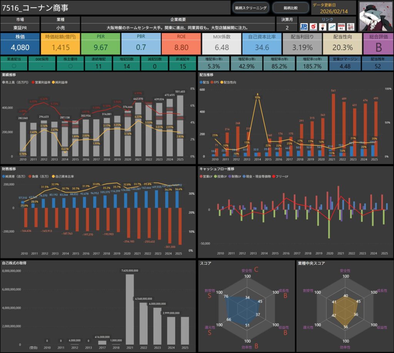The image size is (394, 353).
Task: Click the 株価 4,080 card
Action: pos(20,44)
